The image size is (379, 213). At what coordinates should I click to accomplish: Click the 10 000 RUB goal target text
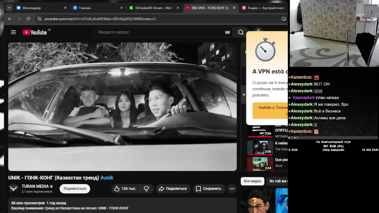click(370, 150)
